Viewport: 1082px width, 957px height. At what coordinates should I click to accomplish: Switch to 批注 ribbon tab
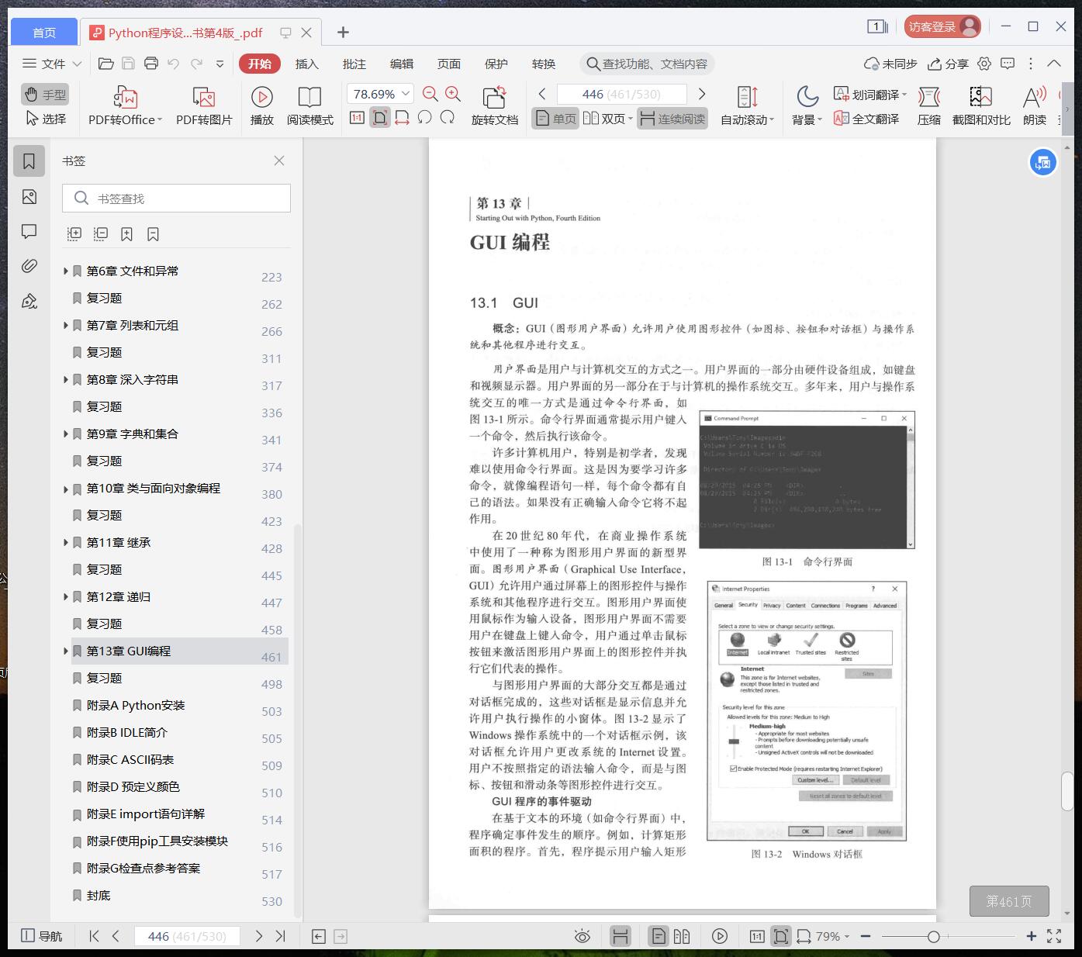(x=354, y=64)
